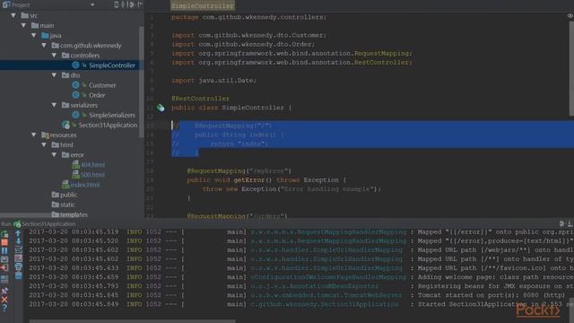Toggle soft-wrap in the console
Viewport: 574px width, 323px height.
tap(18, 249)
